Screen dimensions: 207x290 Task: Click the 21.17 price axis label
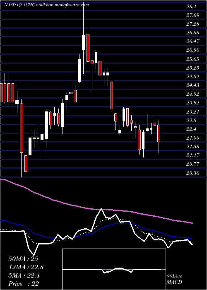click(193, 155)
